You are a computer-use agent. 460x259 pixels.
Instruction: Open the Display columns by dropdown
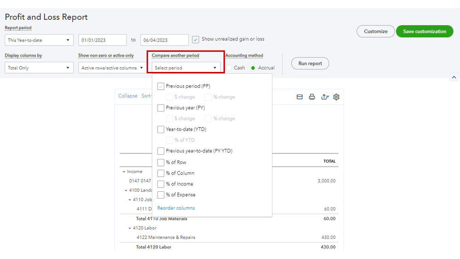pyautogui.click(x=39, y=68)
